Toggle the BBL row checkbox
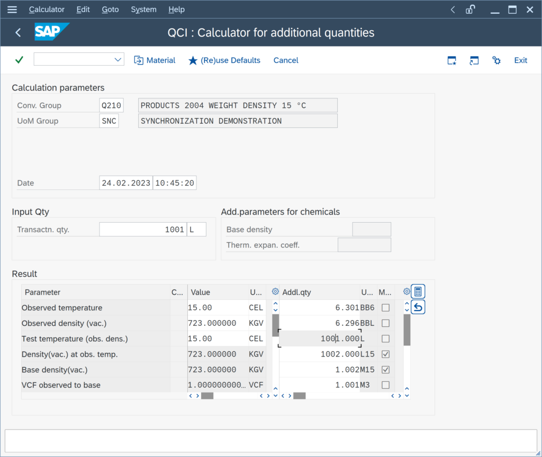This screenshot has width=542, height=457. pos(385,323)
